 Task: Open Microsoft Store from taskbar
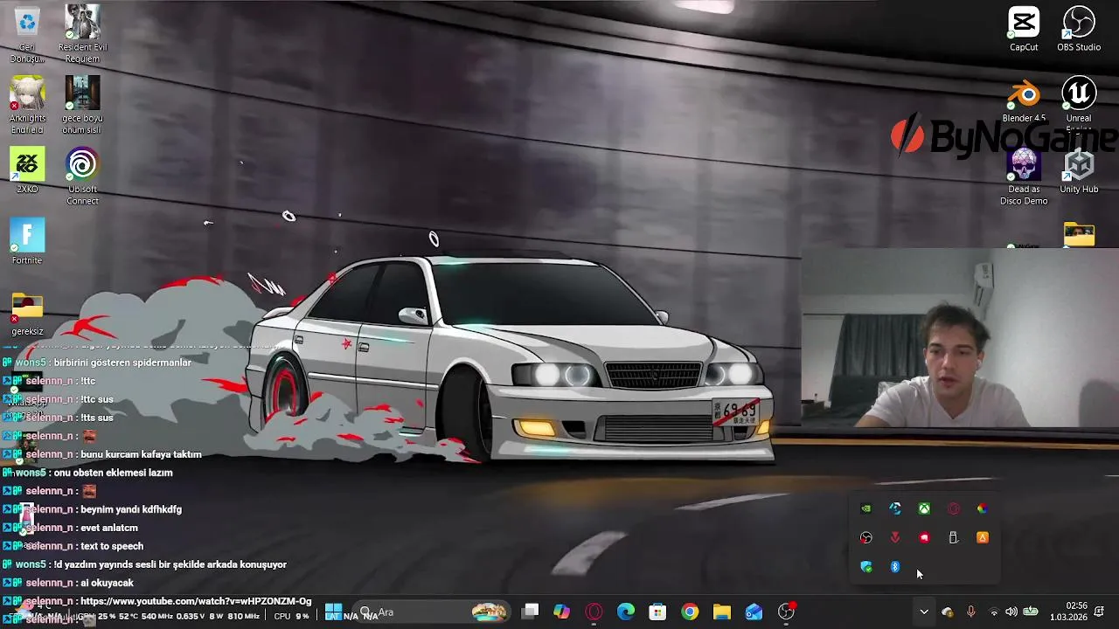[x=658, y=612]
